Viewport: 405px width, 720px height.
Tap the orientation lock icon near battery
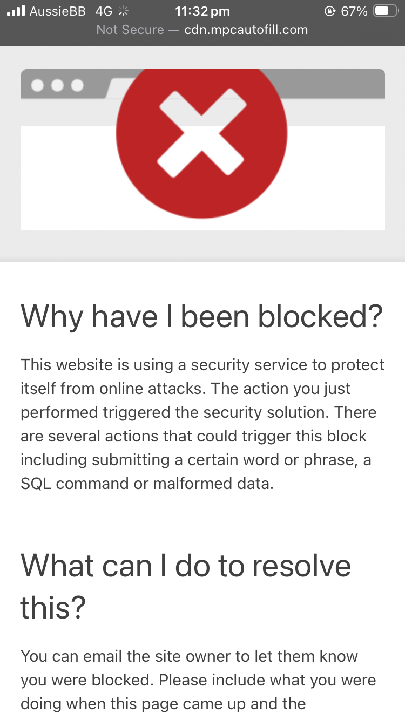[x=330, y=10]
